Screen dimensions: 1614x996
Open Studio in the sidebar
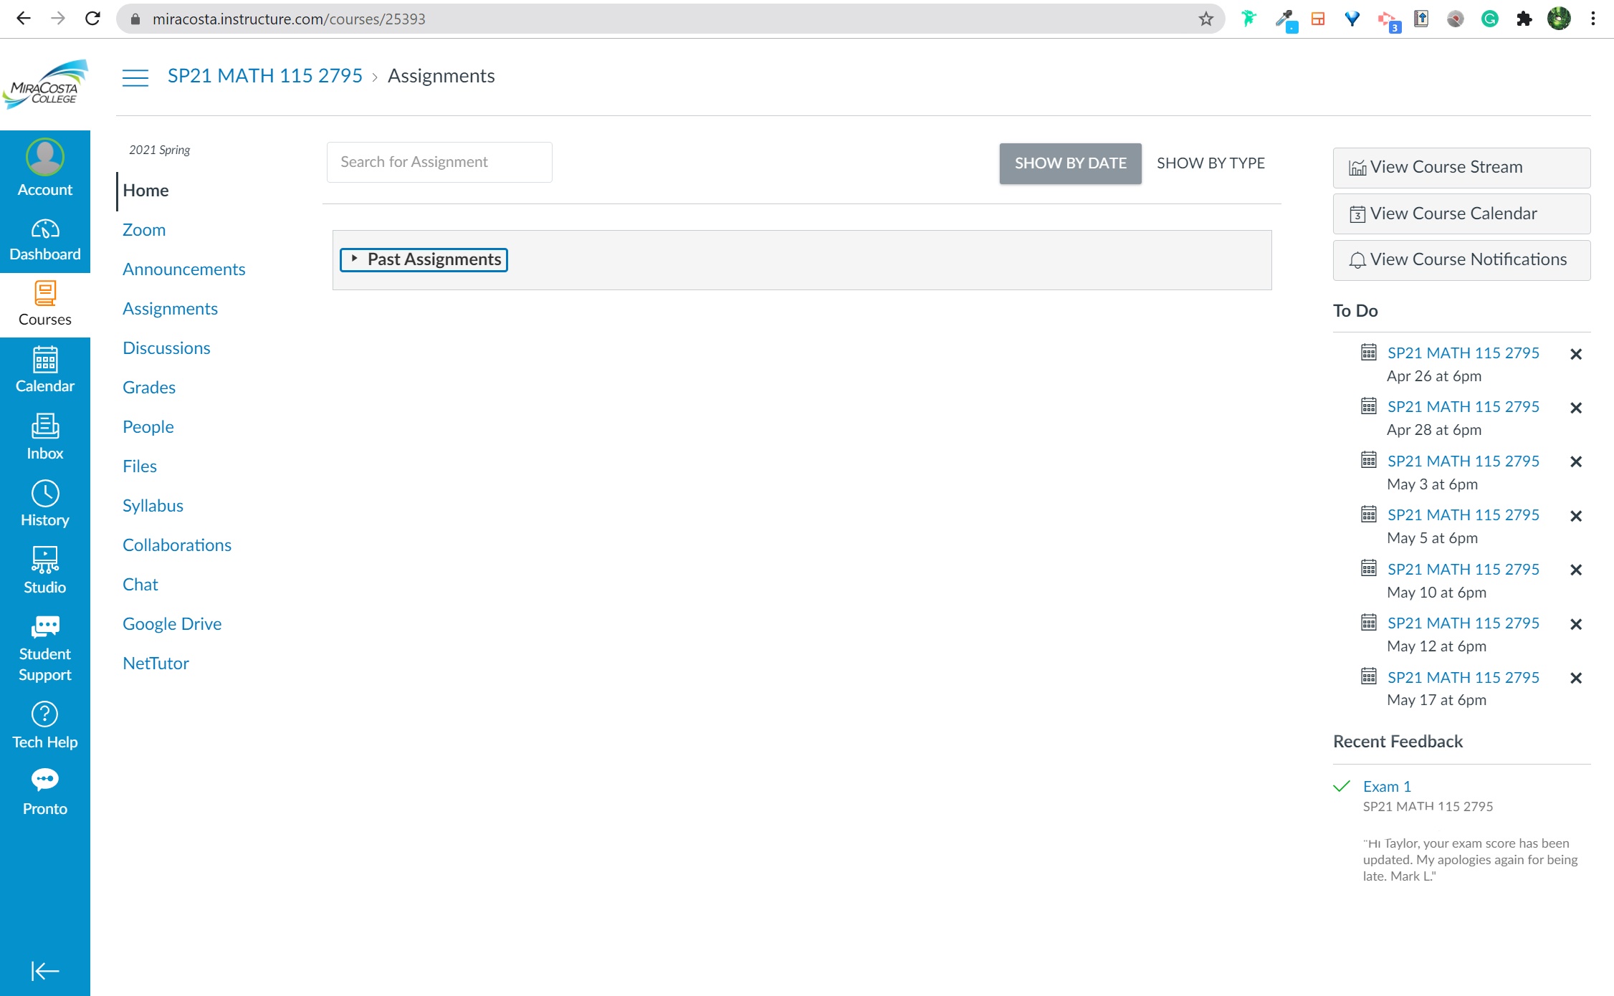[x=44, y=570]
